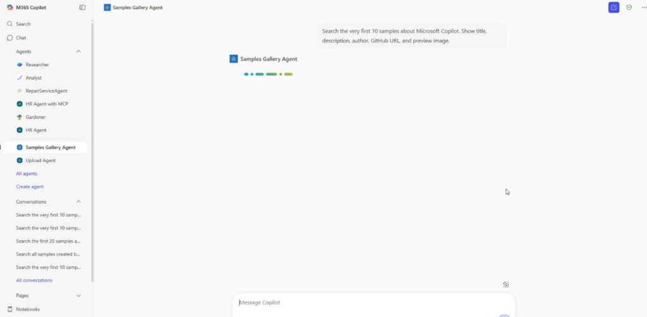
Task: Click the sidebar Samples Gallery Agent icon
Action: (20, 147)
